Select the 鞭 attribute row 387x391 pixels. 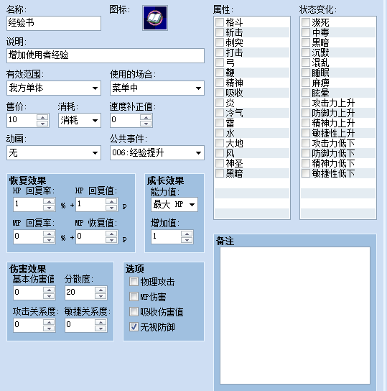252,73
